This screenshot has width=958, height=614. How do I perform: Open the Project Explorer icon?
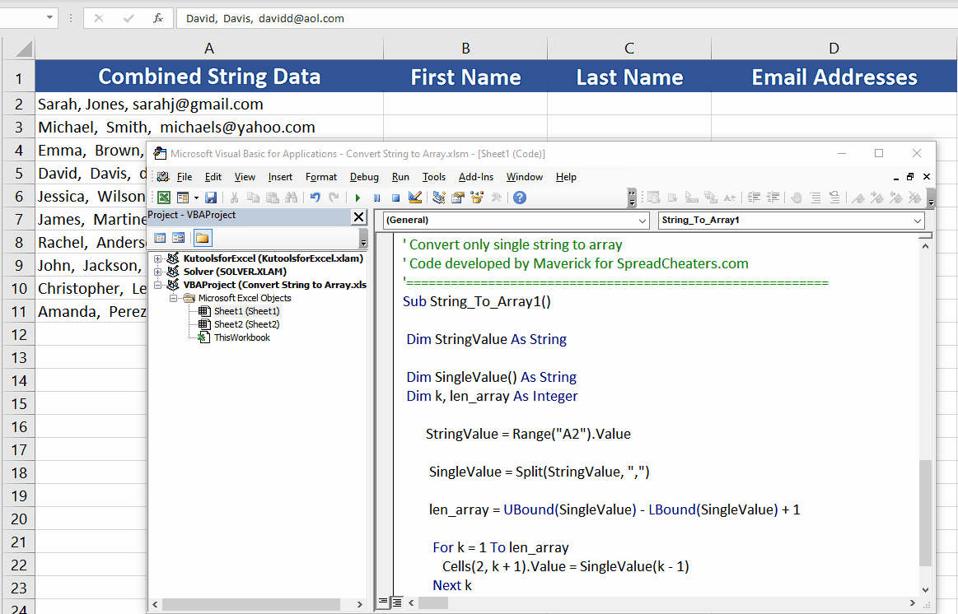point(439,198)
